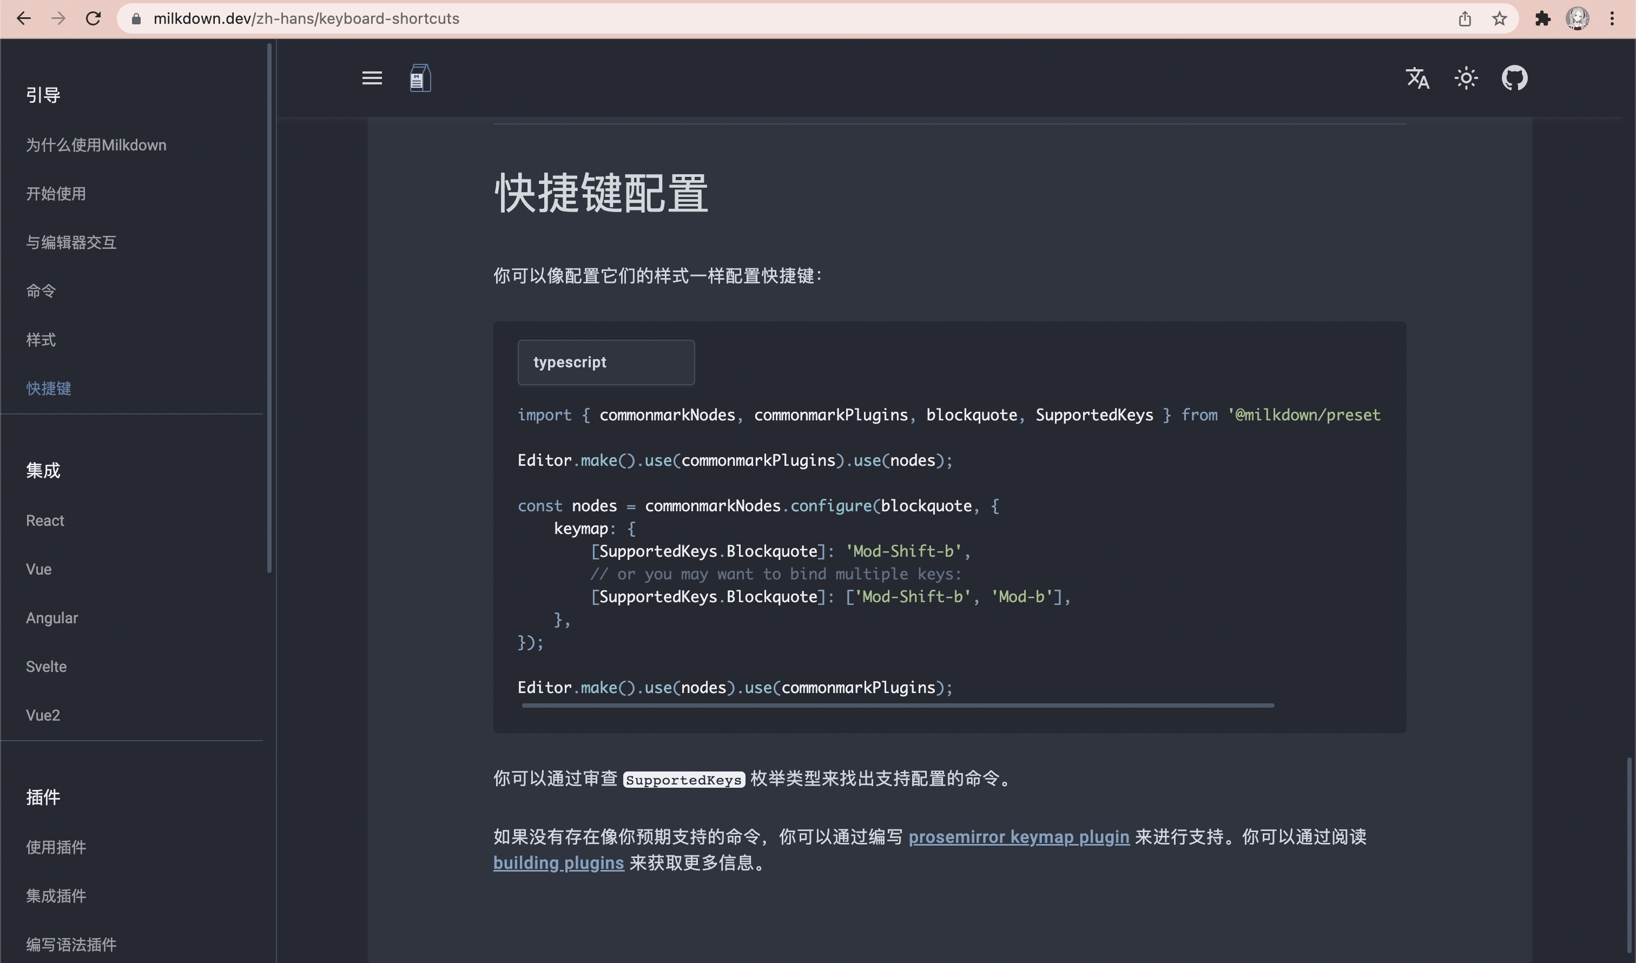Open the hamburger navigation menu
The image size is (1636, 963).
tap(372, 77)
